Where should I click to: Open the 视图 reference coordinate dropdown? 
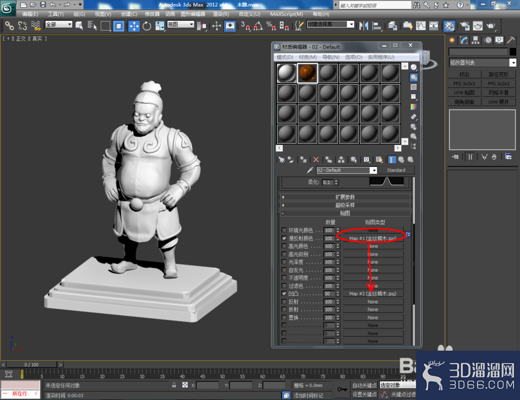[x=191, y=24]
